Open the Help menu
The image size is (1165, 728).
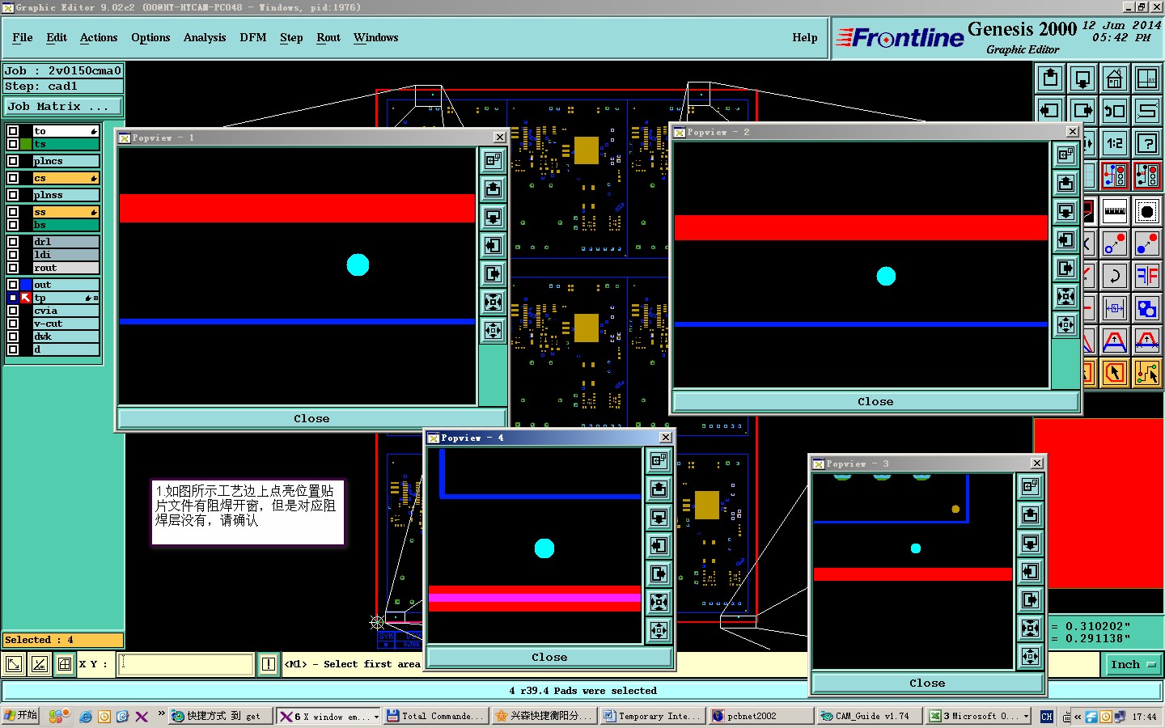click(x=805, y=37)
